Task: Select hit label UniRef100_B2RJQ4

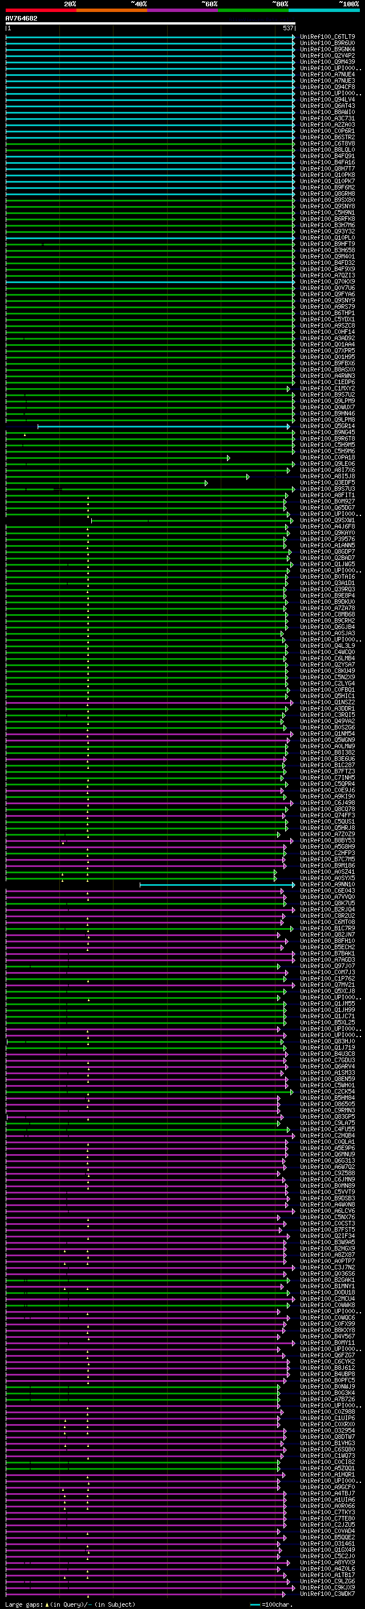Action: click(x=327, y=909)
